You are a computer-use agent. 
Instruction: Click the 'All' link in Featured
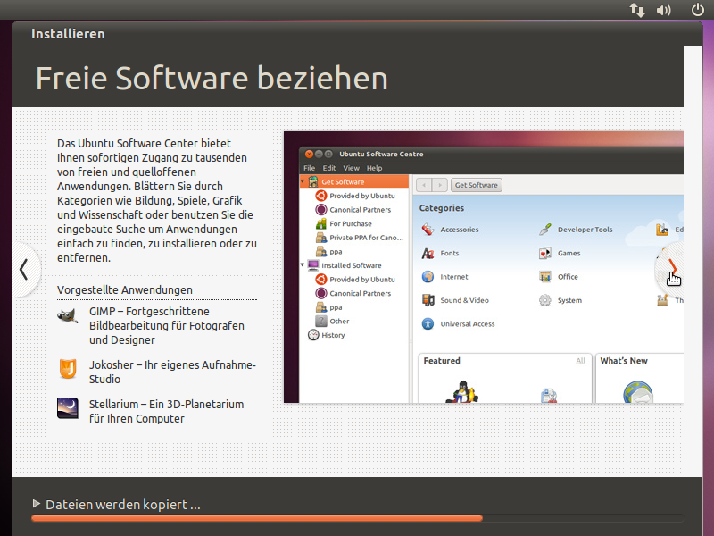[x=581, y=361]
